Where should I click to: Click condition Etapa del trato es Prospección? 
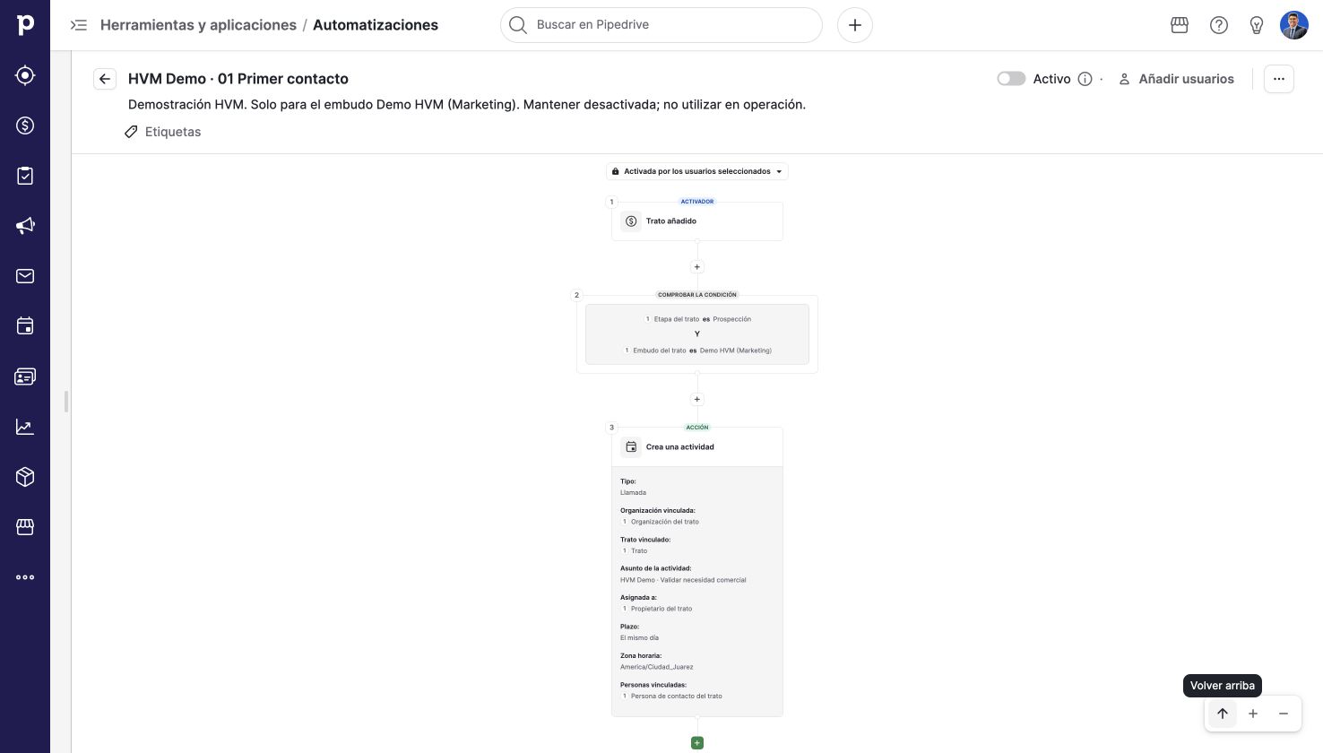pos(697,319)
